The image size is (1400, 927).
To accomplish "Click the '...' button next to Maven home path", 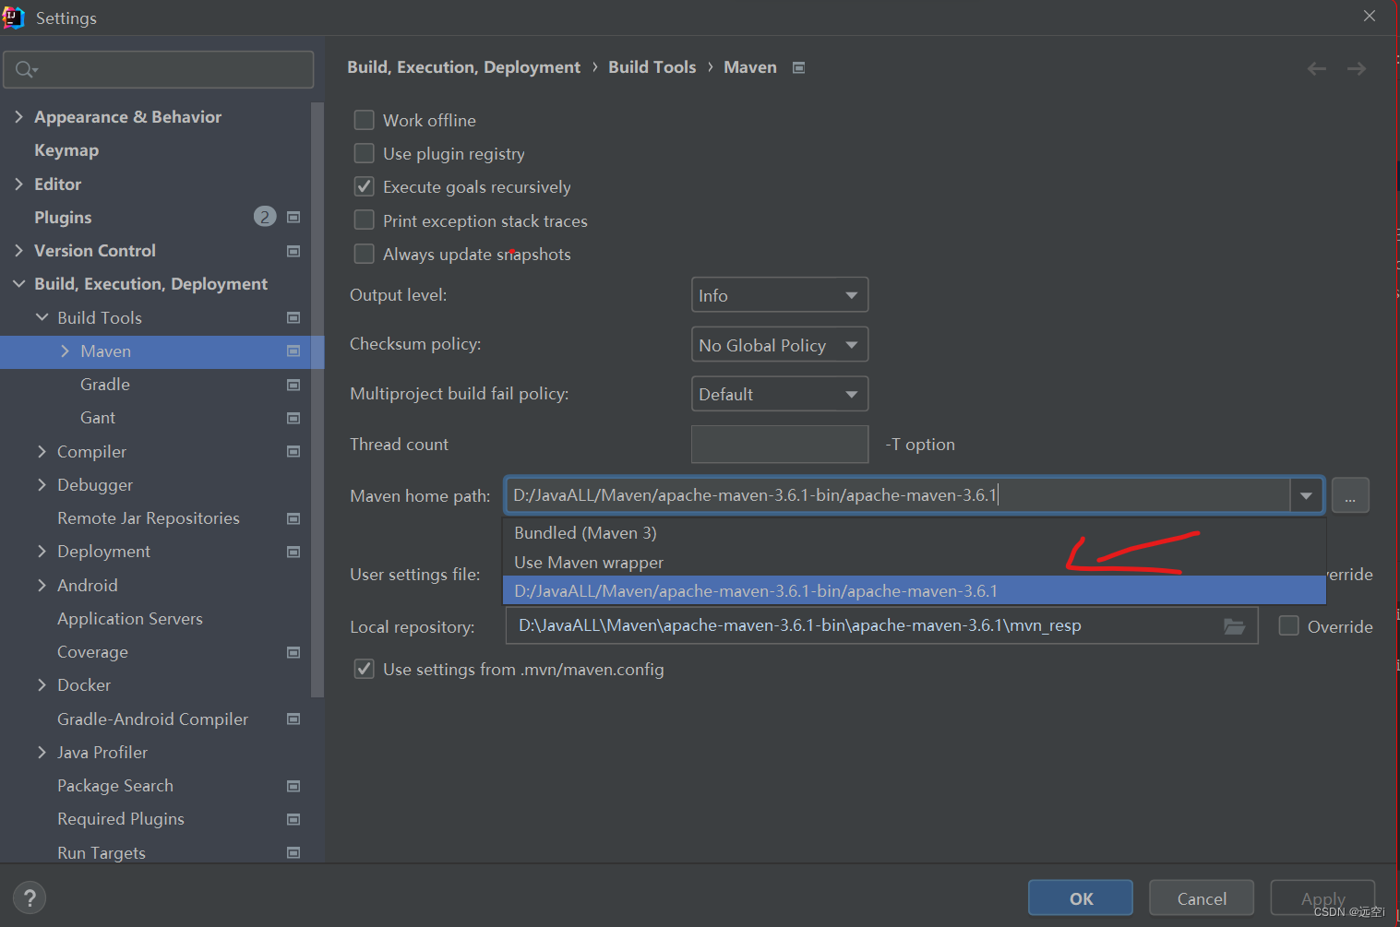I will click(1350, 495).
